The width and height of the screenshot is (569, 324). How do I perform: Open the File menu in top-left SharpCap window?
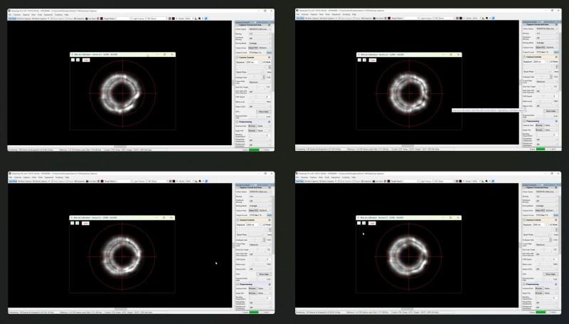pos(10,15)
